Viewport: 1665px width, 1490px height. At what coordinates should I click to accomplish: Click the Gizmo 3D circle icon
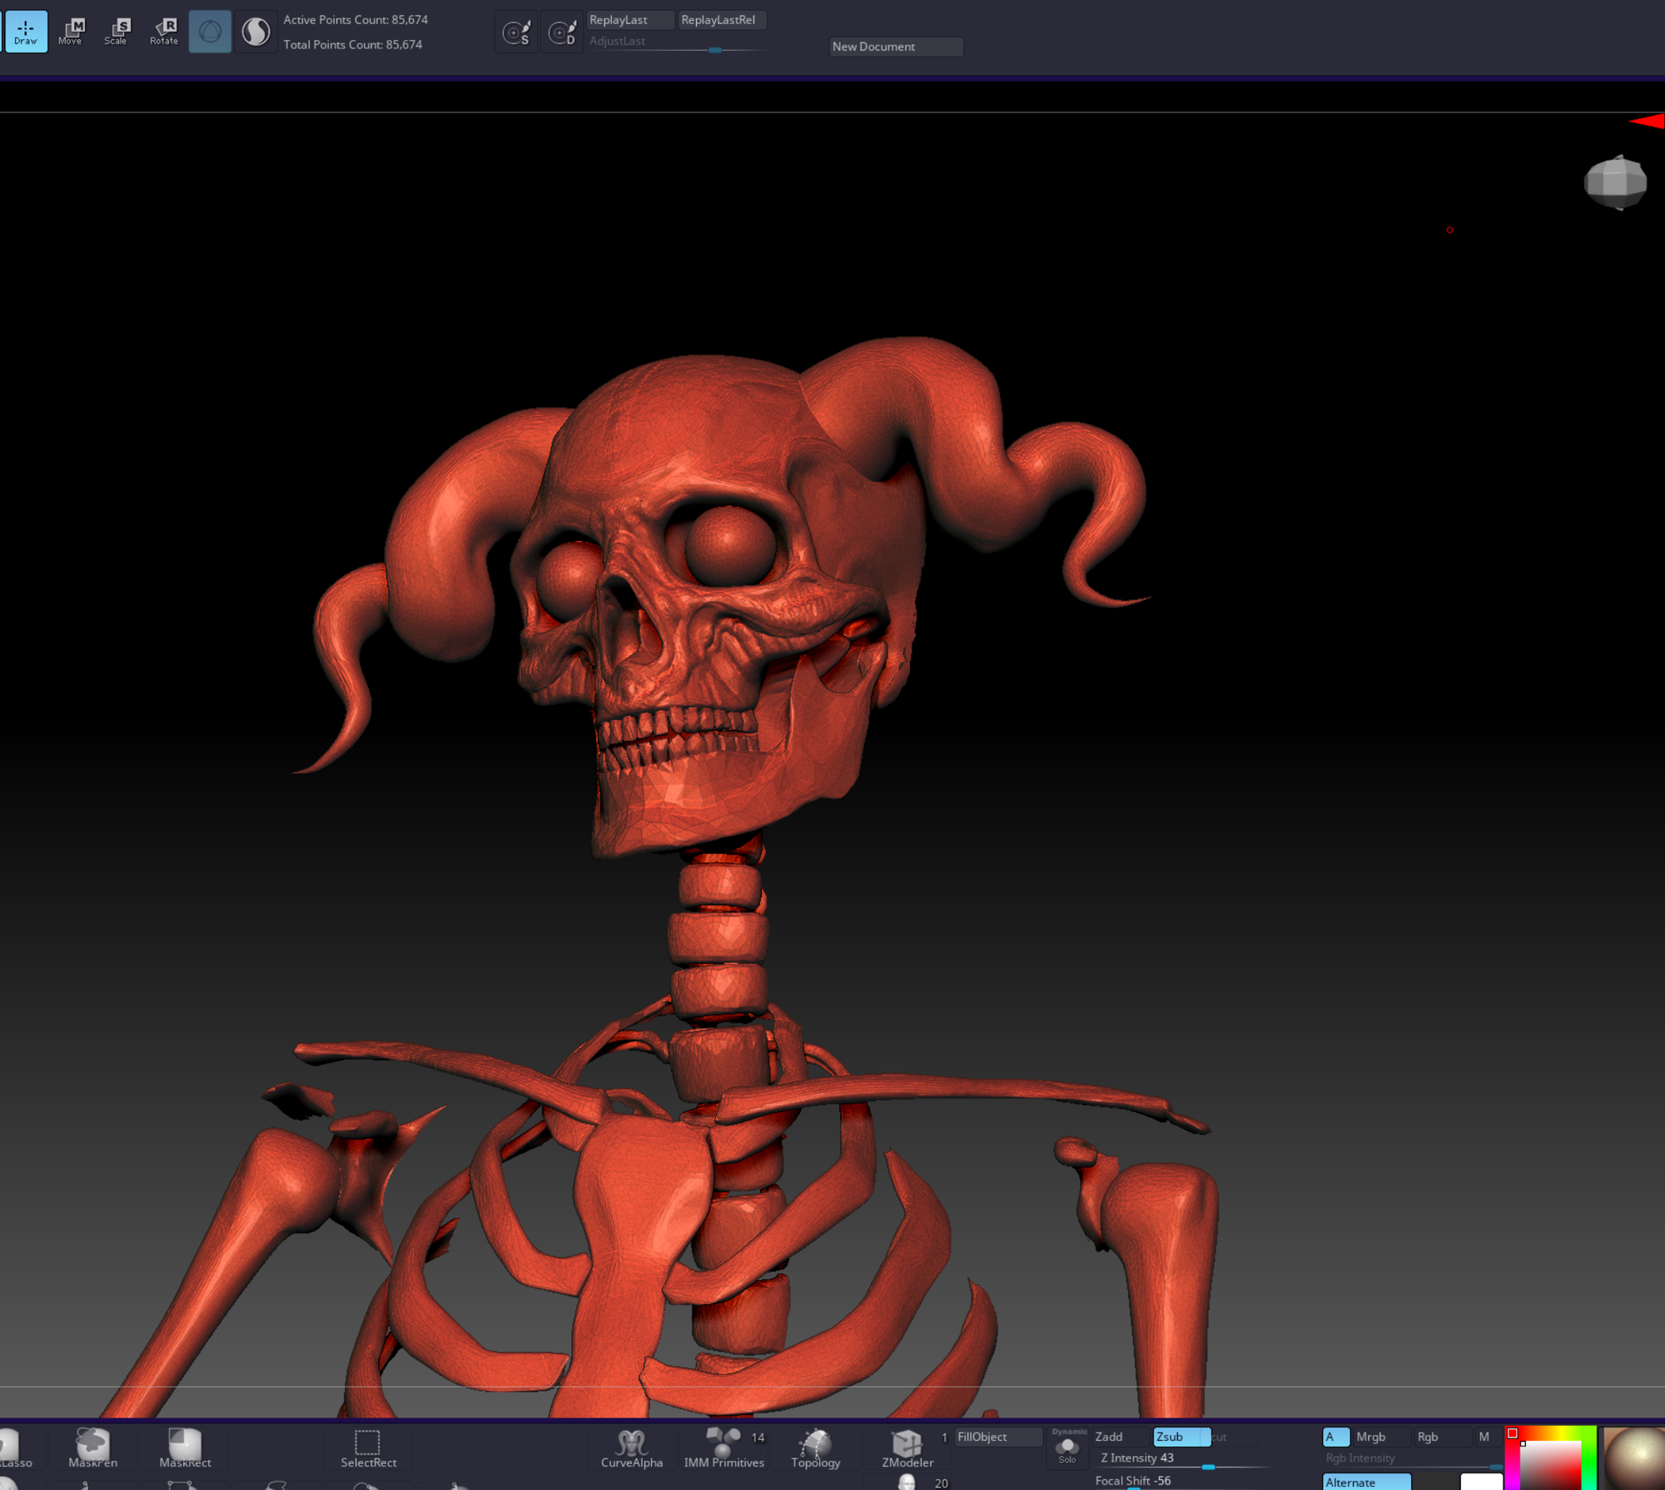(x=210, y=32)
